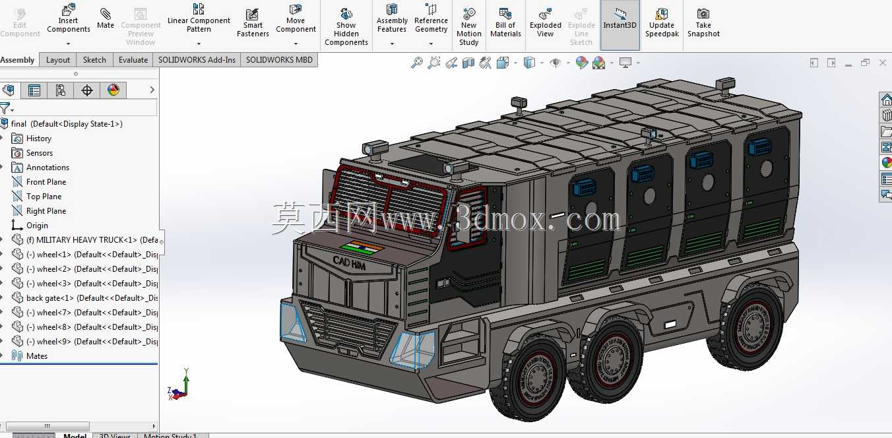
Task: Expand manager tabs right arrow
Action: 152,90
